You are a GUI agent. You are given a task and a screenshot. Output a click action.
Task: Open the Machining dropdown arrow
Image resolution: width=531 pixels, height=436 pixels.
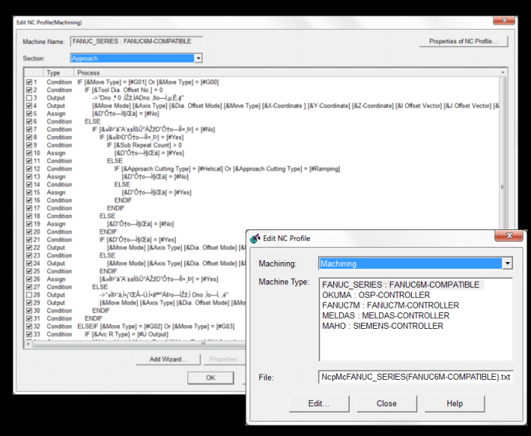click(507, 264)
